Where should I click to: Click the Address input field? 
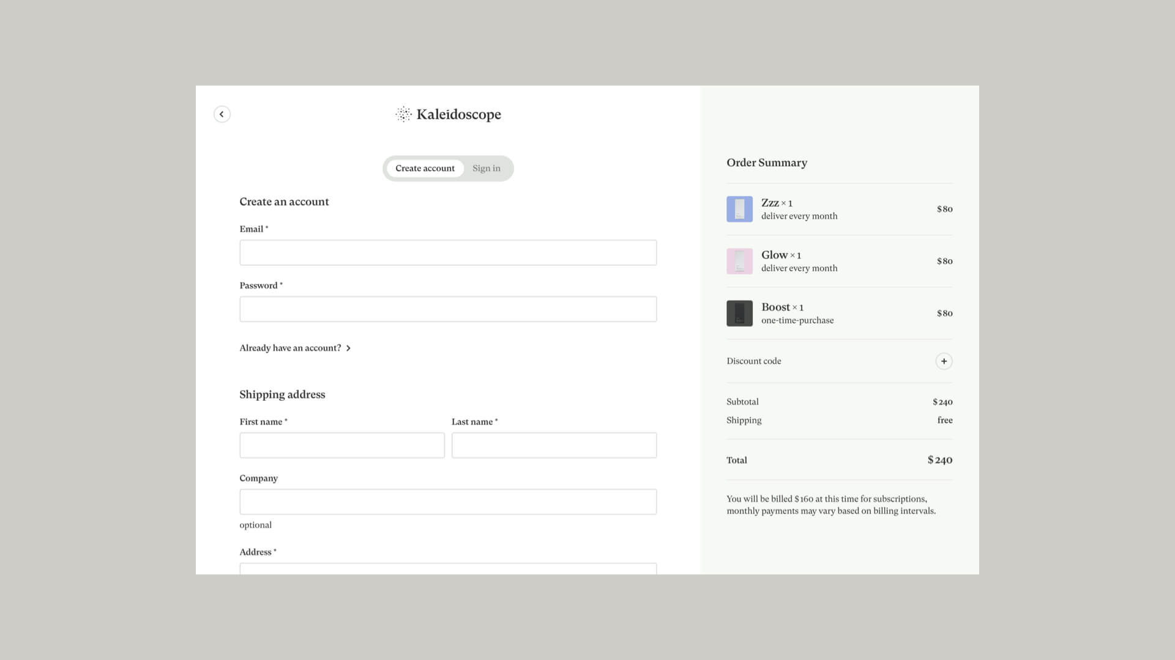click(x=447, y=570)
